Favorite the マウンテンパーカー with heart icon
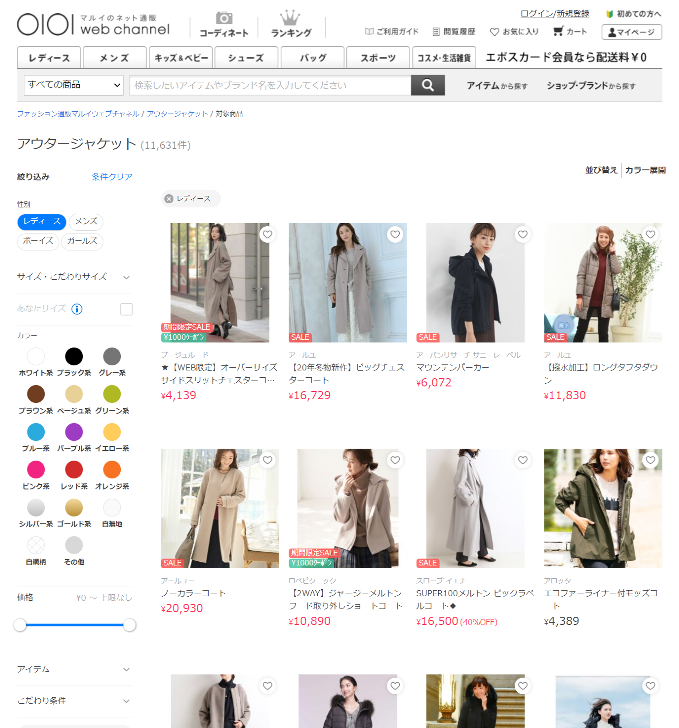 [522, 234]
